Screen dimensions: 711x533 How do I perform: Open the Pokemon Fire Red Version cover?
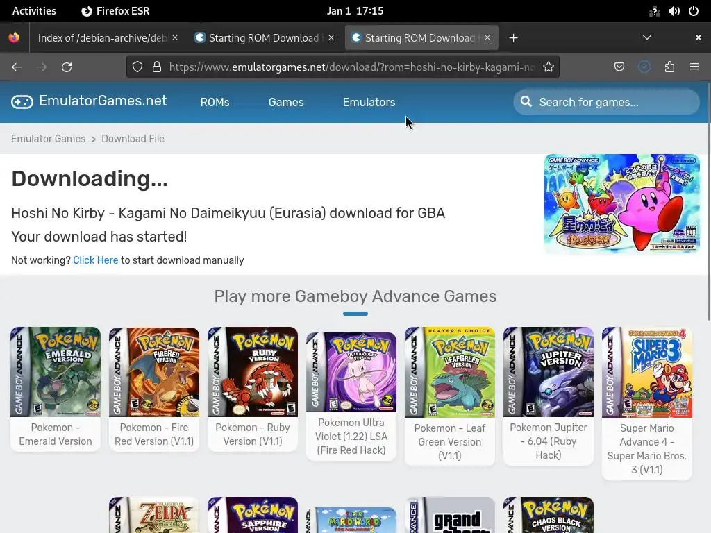pos(153,372)
